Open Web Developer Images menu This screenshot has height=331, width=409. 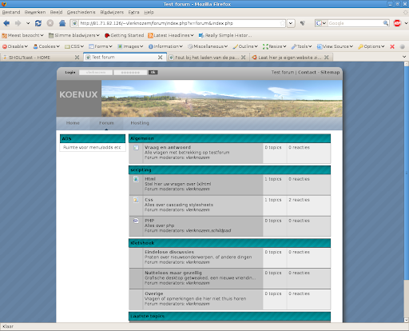130,46
